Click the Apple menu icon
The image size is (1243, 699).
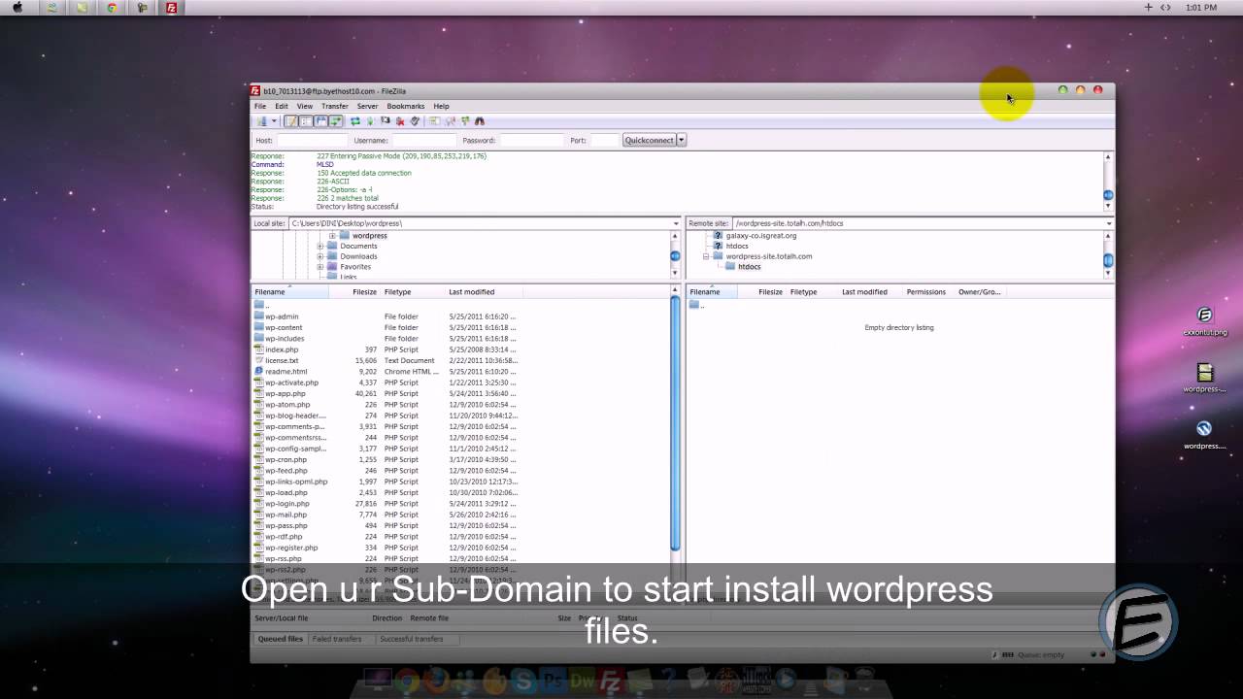tap(17, 8)
